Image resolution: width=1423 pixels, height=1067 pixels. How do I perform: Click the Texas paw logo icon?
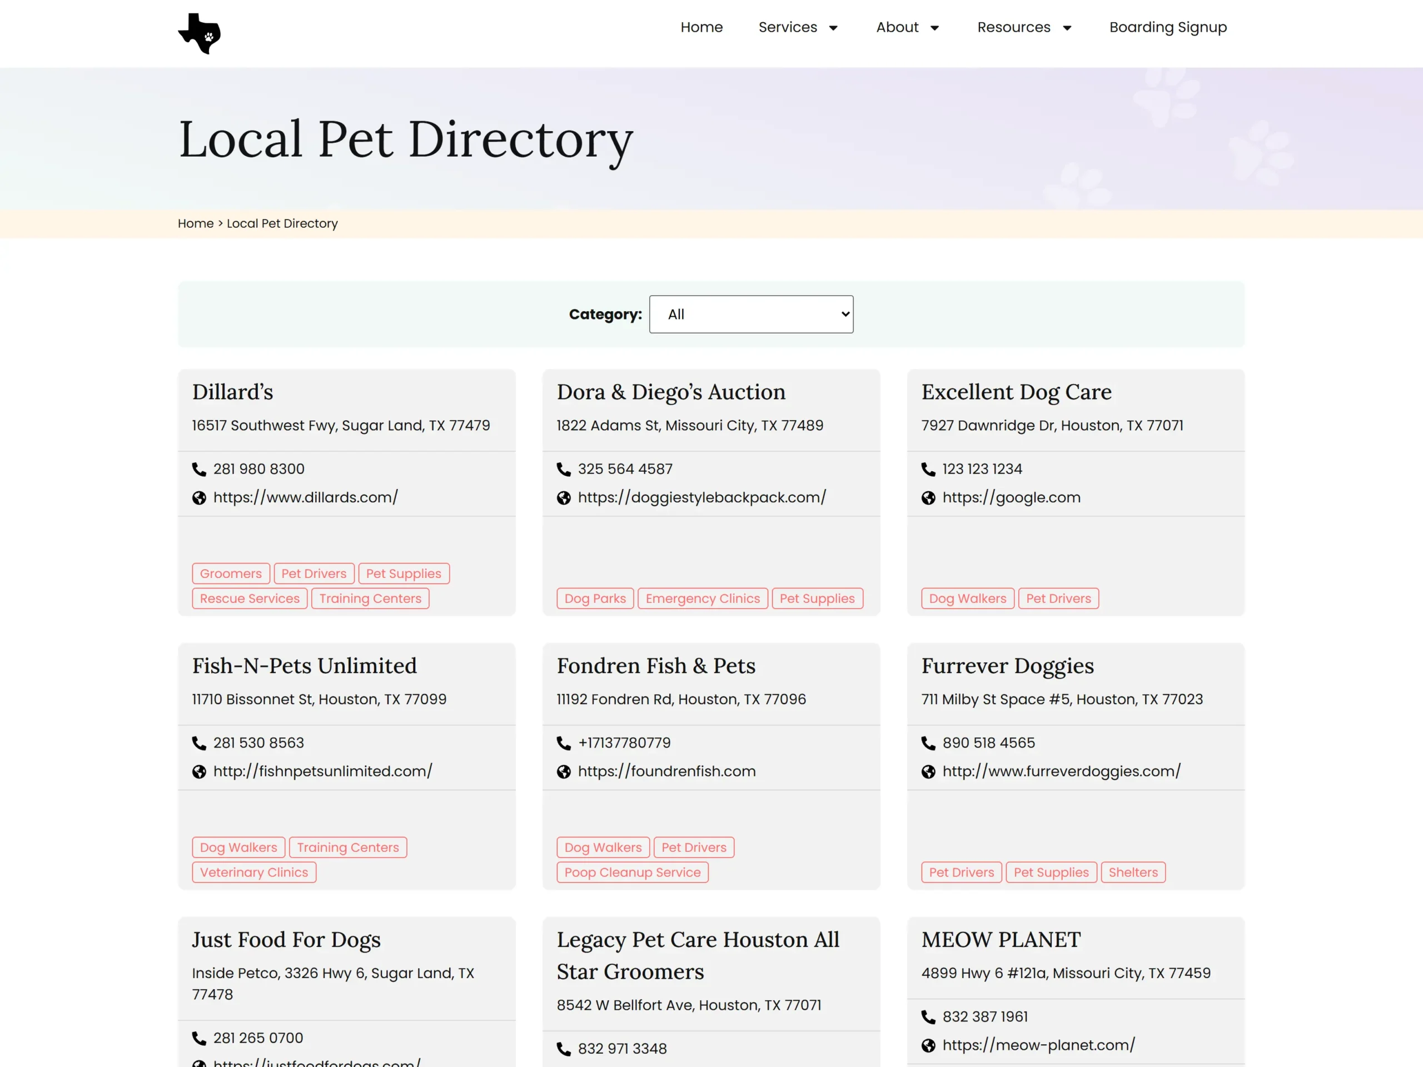pos(200,33)
